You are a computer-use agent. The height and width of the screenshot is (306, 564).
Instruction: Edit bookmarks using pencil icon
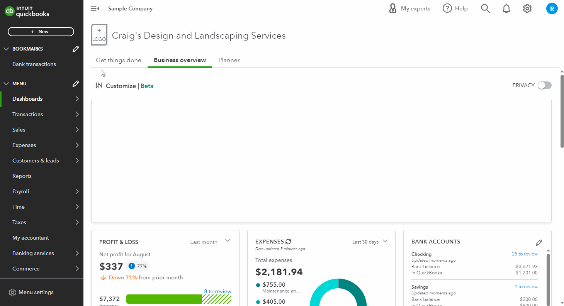click(76, 49)
